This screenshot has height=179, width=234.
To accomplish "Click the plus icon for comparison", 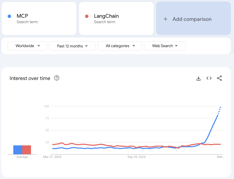I will [x=165, y=19].
